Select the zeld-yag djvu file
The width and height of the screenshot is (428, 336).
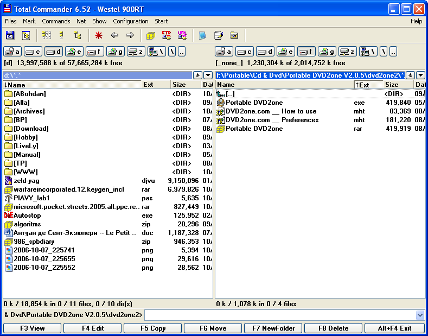pos(26,181)
